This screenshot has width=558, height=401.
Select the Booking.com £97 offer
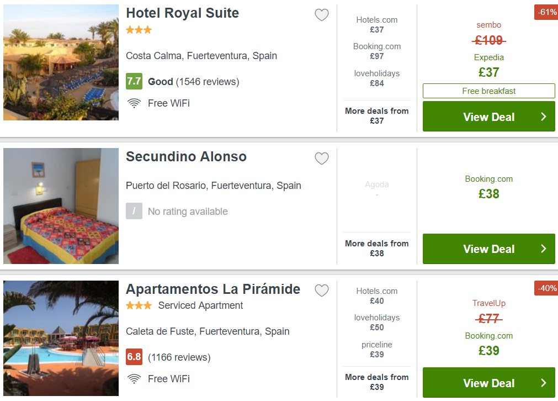[377, 51]
